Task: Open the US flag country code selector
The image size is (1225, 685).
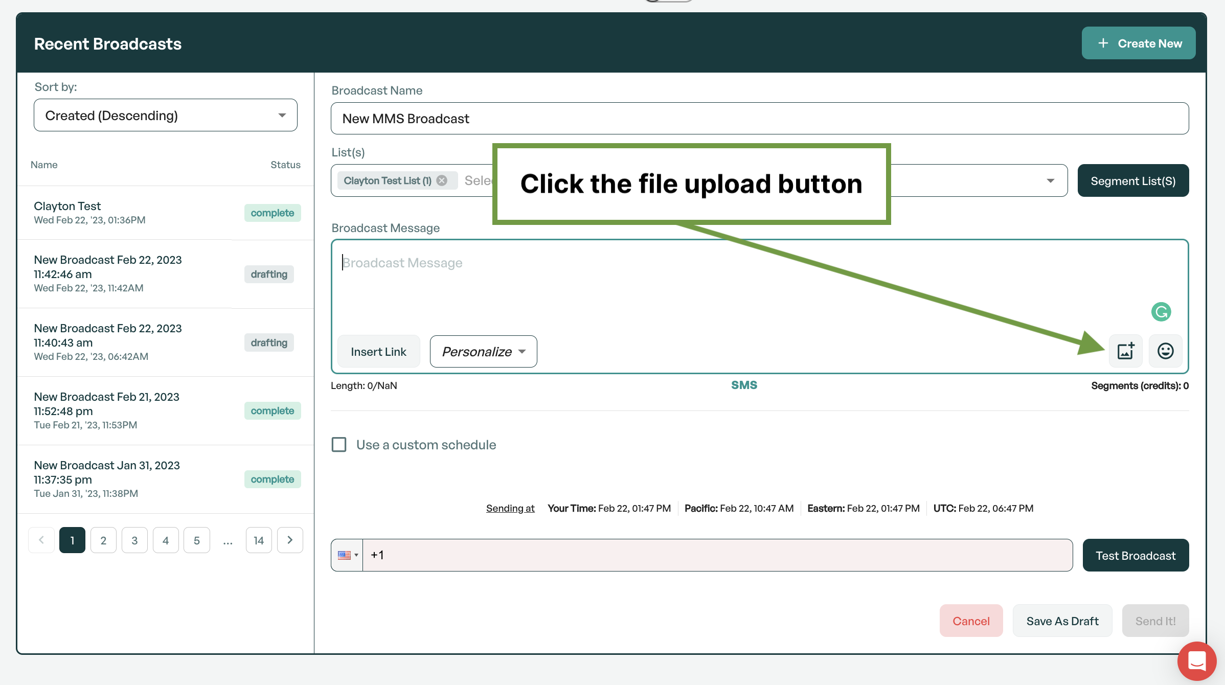Action: 347,555
